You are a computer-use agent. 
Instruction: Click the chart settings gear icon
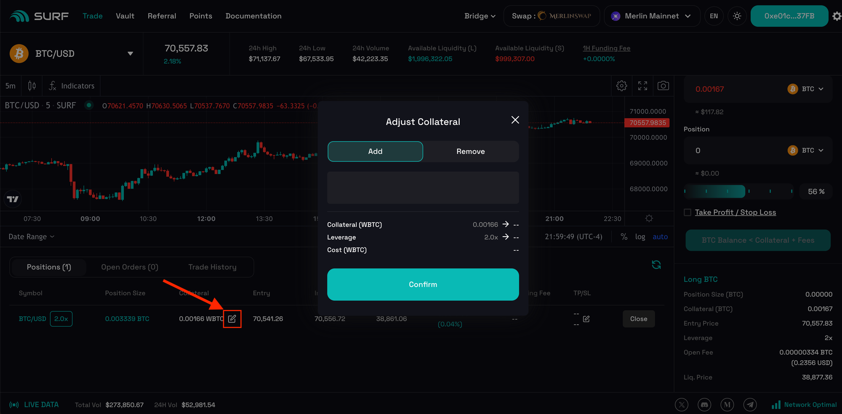621,86
